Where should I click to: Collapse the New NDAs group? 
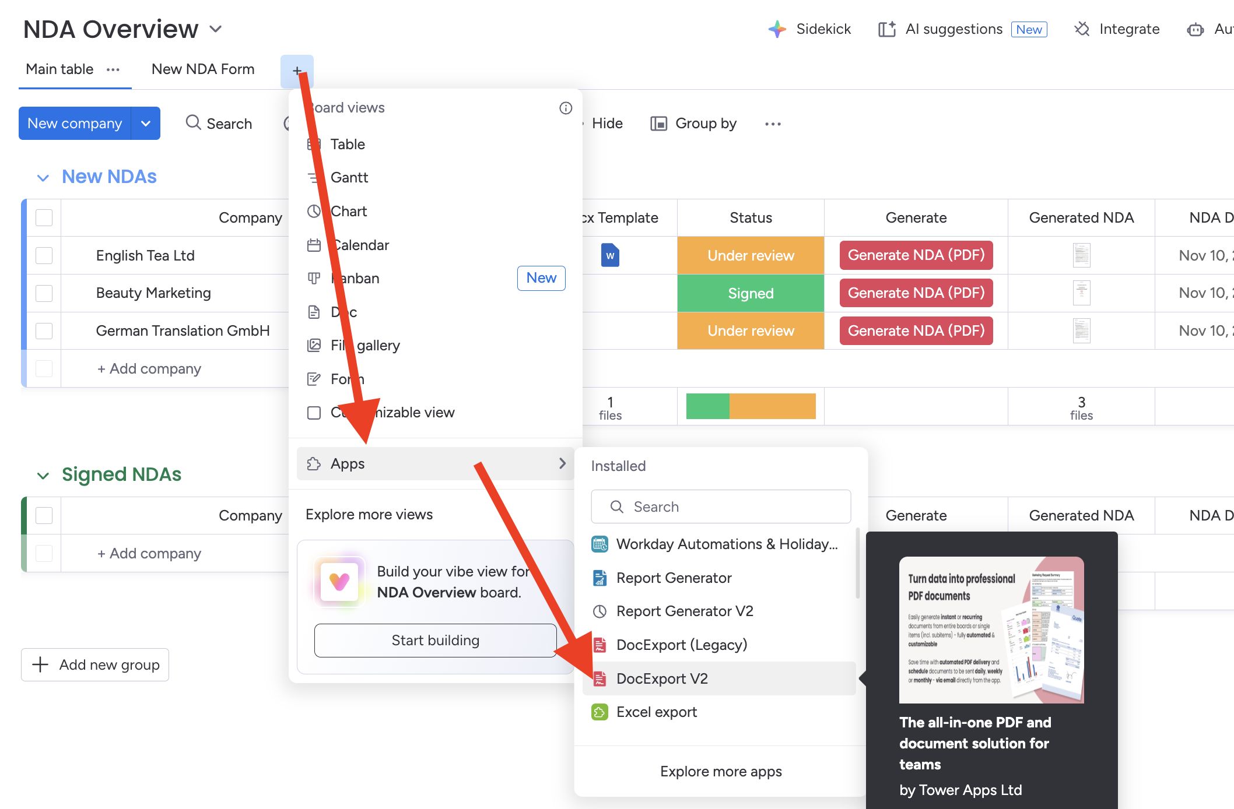coord(43,177)
